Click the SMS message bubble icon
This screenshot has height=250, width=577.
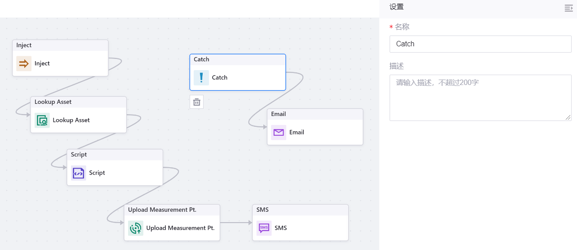click(264, 228)
